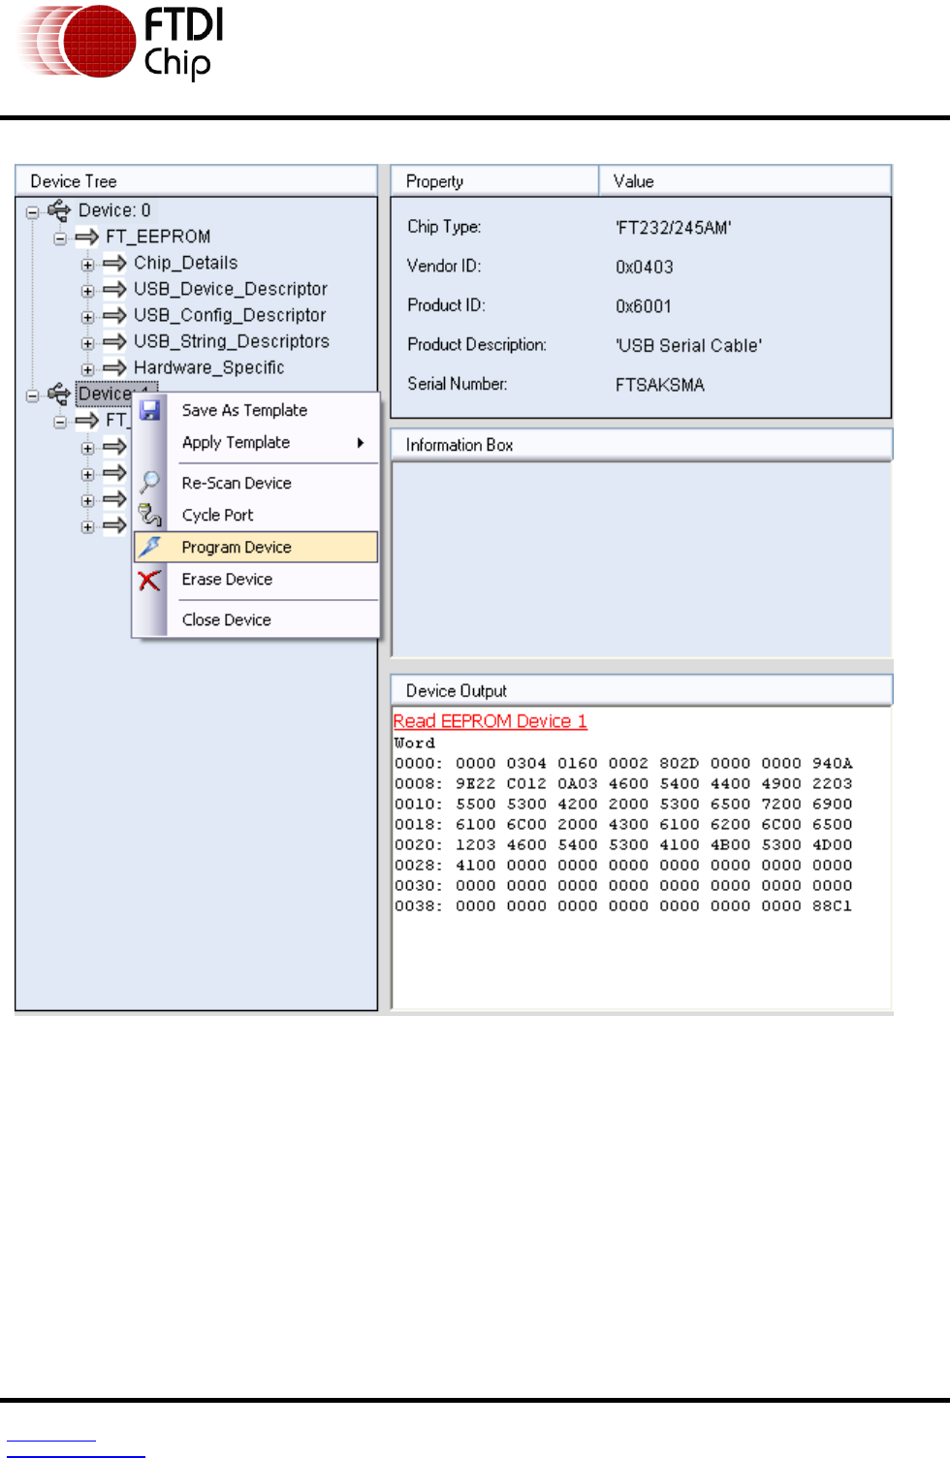Image resolution: width=950 pixels, height=1458 pixels.
Task: Expand the Chip_Details node
Action: [88, 265]
